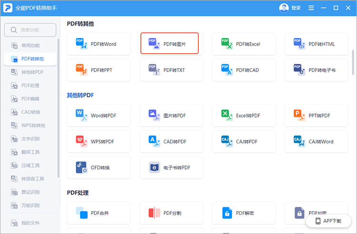Select CAD转换 in sidebar

30,112
